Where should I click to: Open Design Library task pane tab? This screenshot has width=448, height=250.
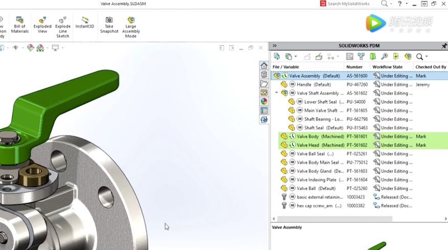(264, 75)
